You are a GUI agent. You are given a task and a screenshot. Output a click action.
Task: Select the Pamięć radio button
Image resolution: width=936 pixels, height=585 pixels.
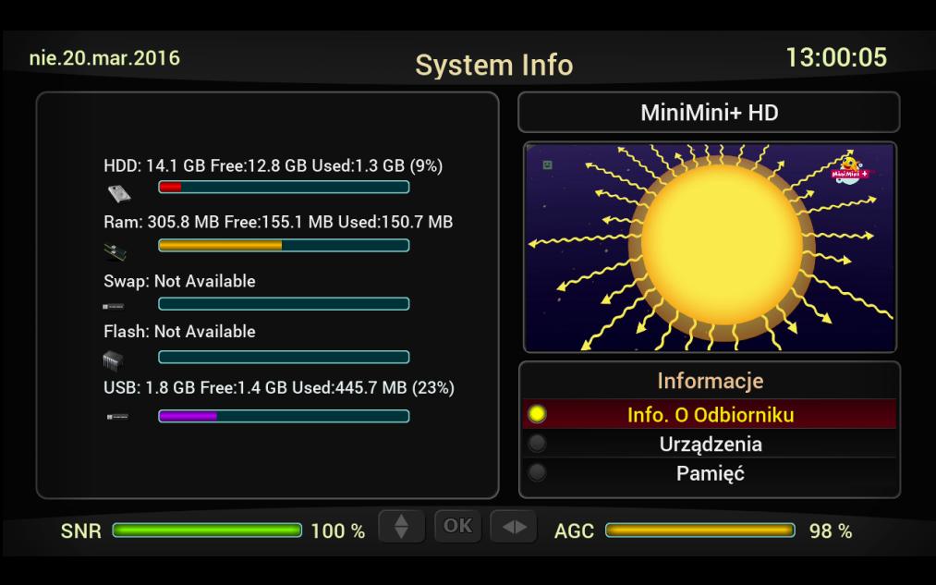pos(536,473)
